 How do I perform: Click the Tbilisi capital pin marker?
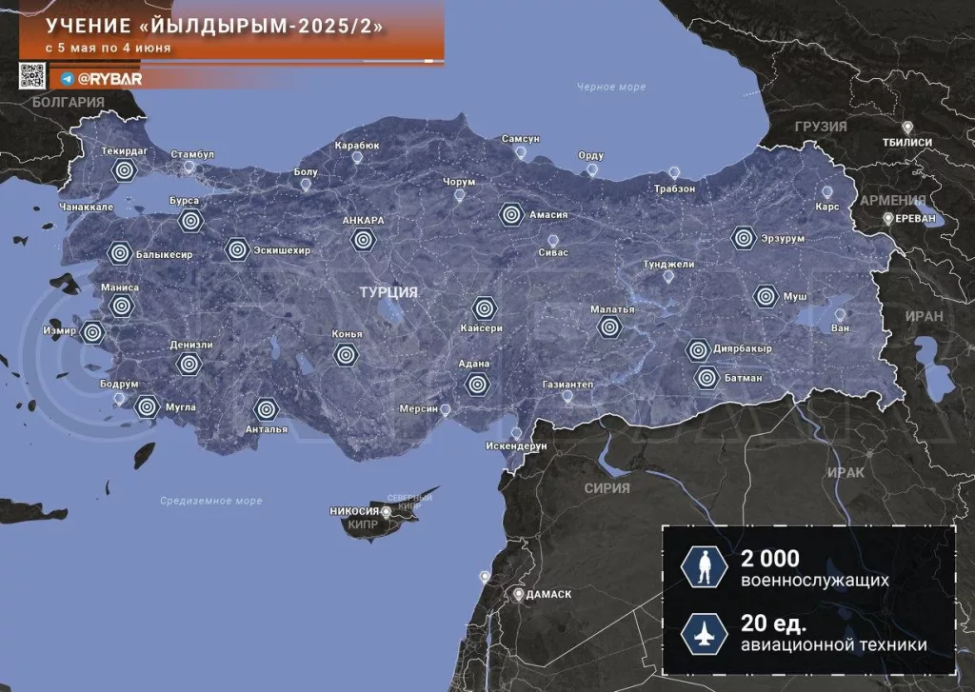tap(907, 127)
